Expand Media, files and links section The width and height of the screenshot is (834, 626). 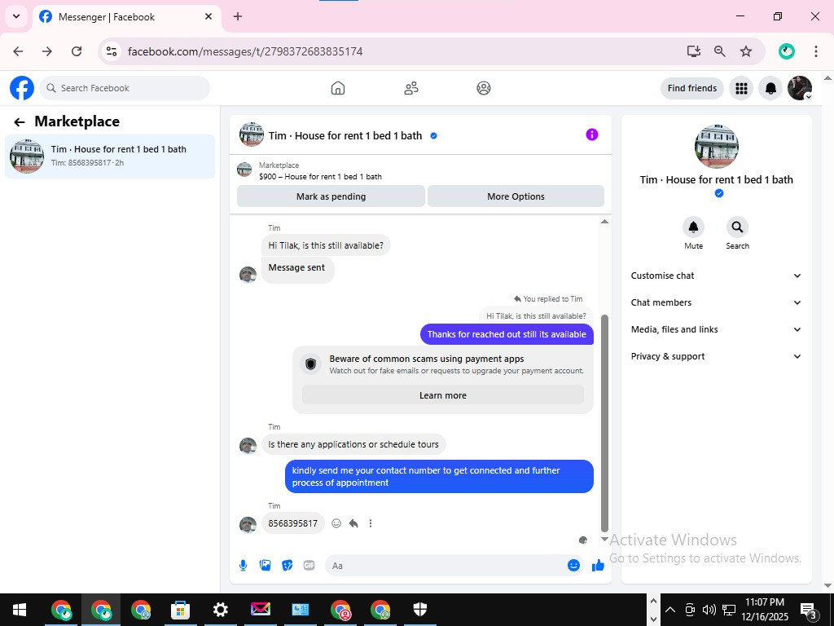pos(716,329)
